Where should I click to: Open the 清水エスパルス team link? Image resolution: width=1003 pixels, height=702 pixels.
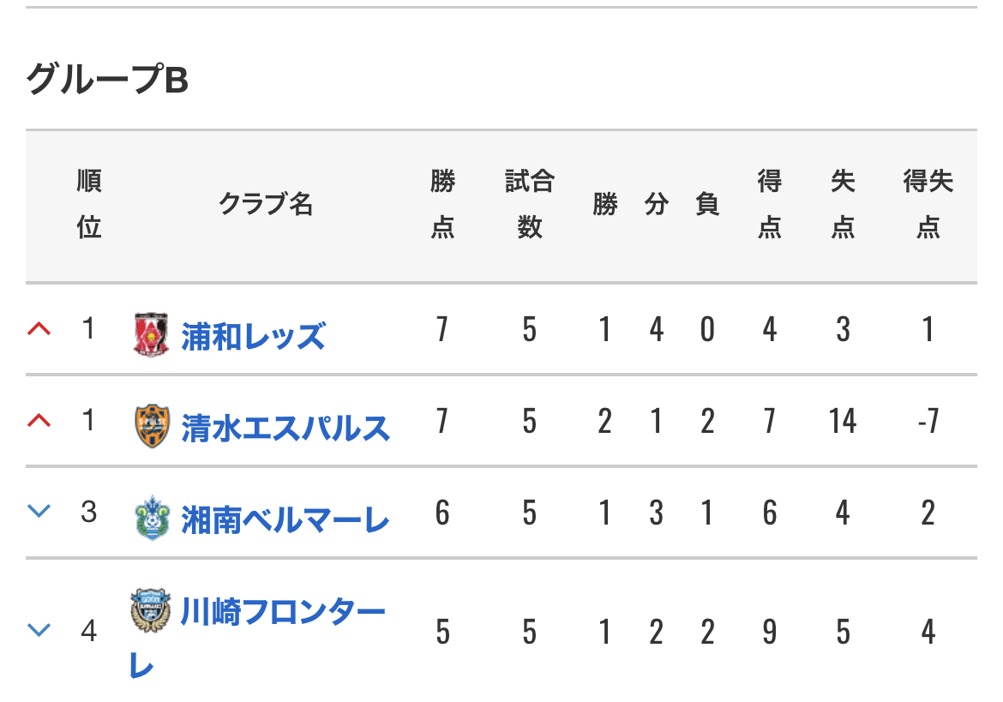[285, 428]
